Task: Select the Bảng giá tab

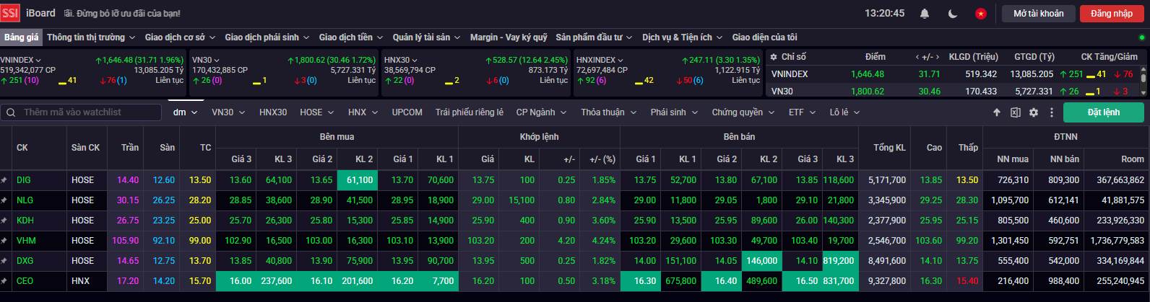Action: 21,37
